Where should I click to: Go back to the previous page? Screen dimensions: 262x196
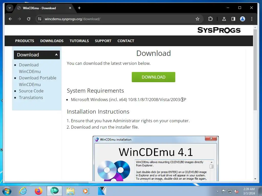[x=10, y=19]
